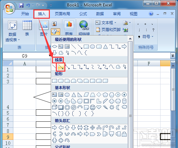Minimize the ribbon workbook window
Image resolution: width=178 pixels, height=148 pixels.
point(158,14)
